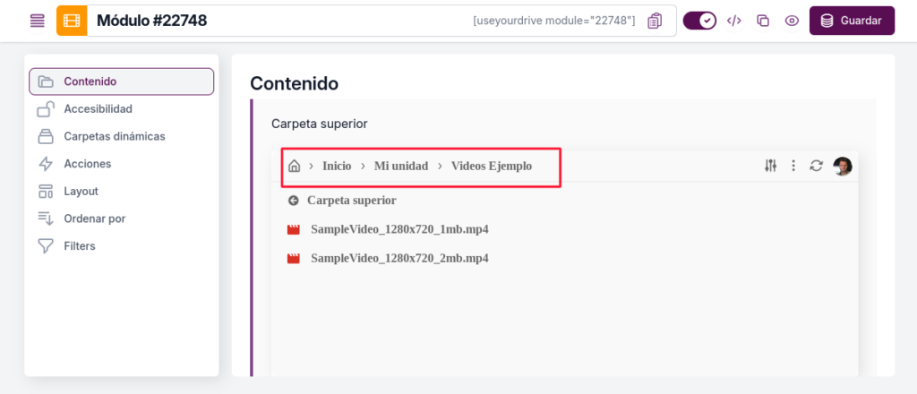Click the home icon in breadcrumb
This screenshot has height=394, width=917.
click(x=294, y=166)
